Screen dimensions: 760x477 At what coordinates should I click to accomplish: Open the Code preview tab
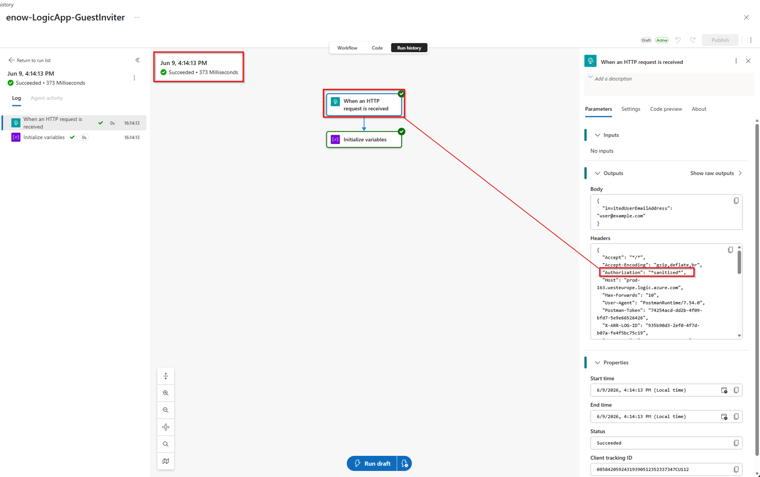666,109
